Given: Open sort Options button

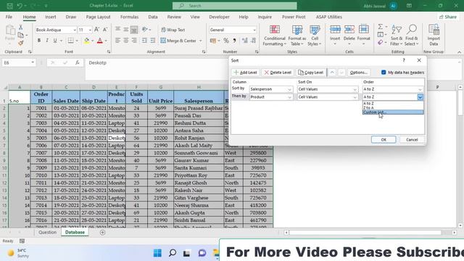Looking at the screenshot, I should click(358, 72).
